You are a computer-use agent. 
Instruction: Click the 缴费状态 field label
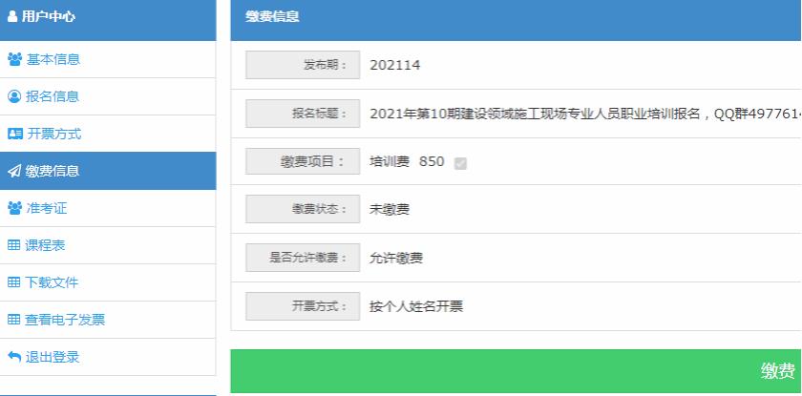[303, 209]
